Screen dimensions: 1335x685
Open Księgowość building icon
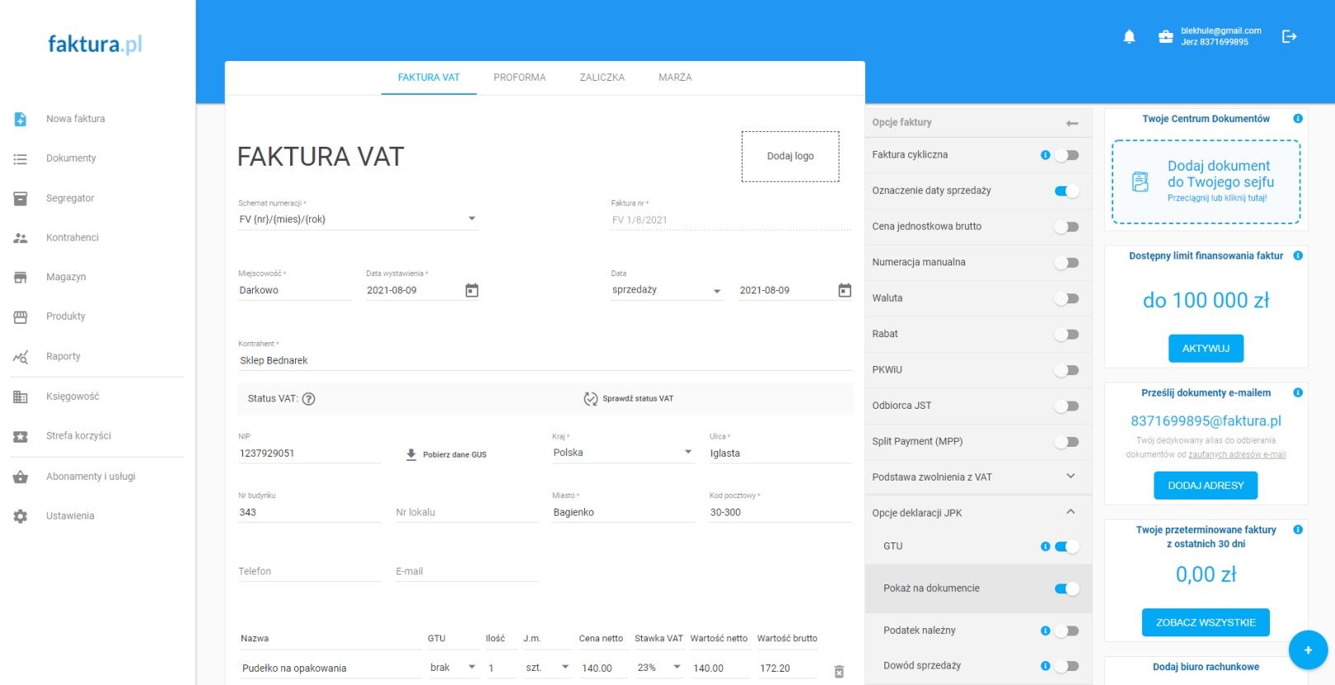[21, 396]
